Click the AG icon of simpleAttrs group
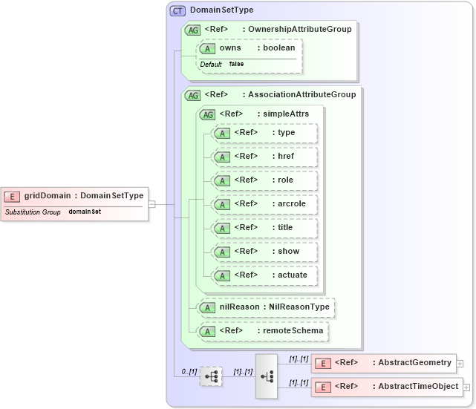 point(208,115)
